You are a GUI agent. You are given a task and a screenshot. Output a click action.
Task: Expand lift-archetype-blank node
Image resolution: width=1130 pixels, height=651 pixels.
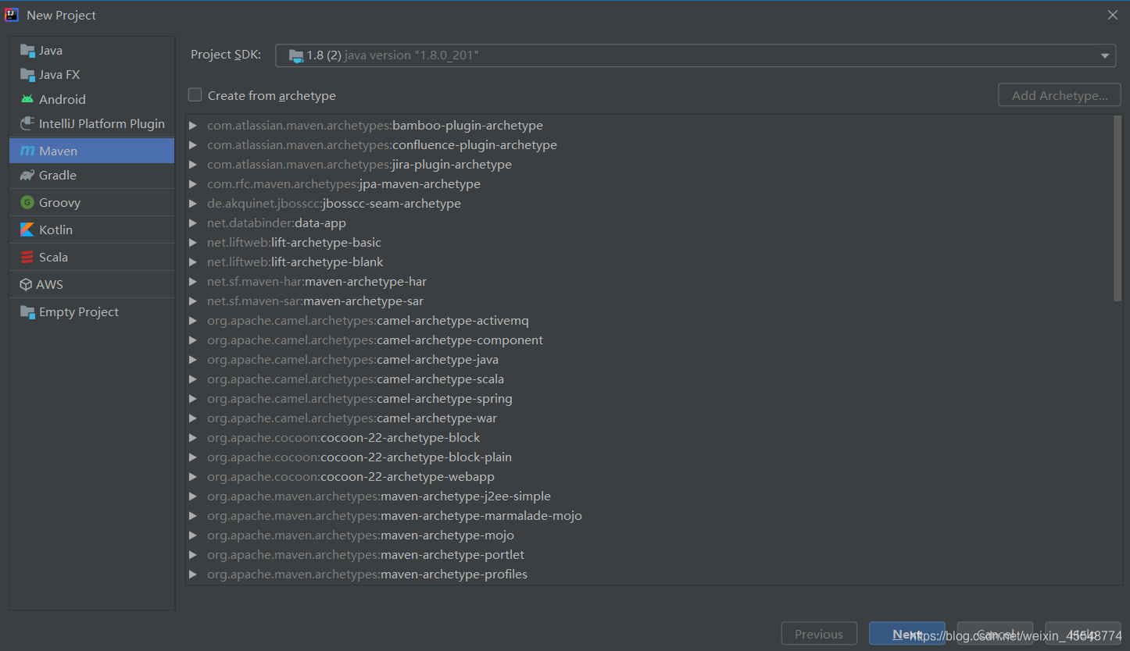click(193, 262)
